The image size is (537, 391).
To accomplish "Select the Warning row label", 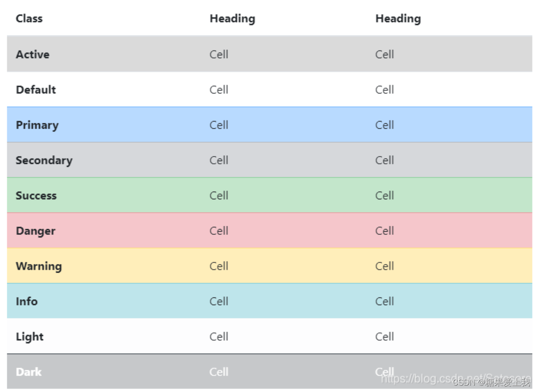I will point(39,266).
